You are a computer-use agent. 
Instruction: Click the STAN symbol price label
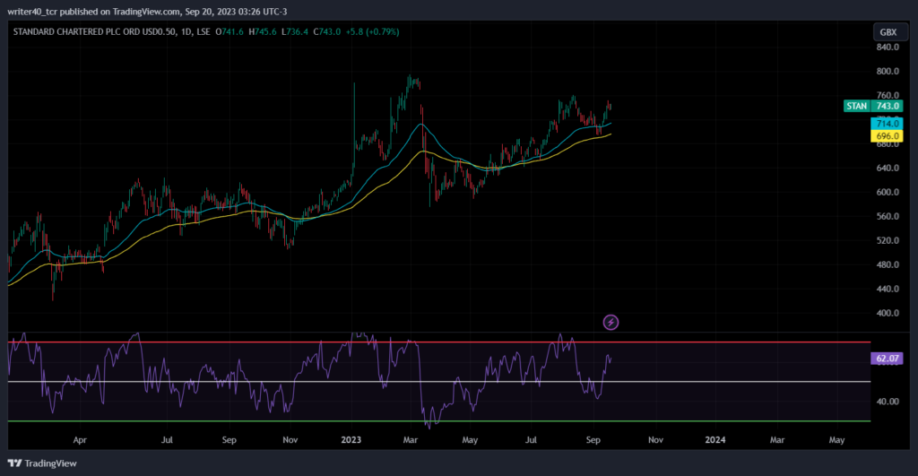(x=856, y=106)
